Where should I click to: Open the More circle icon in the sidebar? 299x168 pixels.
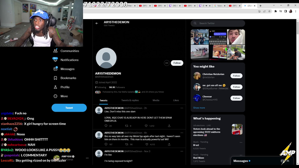pyautogui.click(x=55, y=96)
